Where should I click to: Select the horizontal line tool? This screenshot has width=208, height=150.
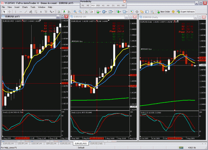pos(21,12)
